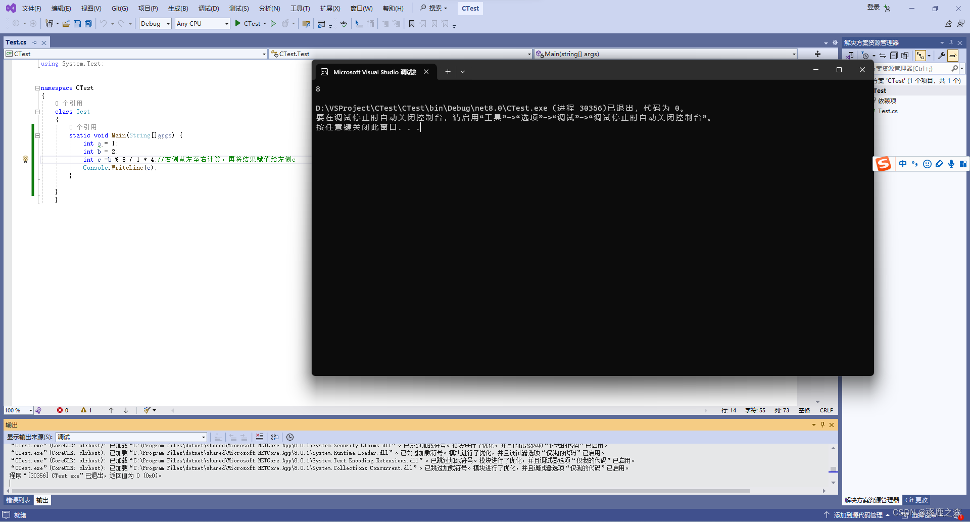Click the comment selected lines icon
The width and height of the screenshot is (970, 522).
pyautogui.click(x=385, y=24)
